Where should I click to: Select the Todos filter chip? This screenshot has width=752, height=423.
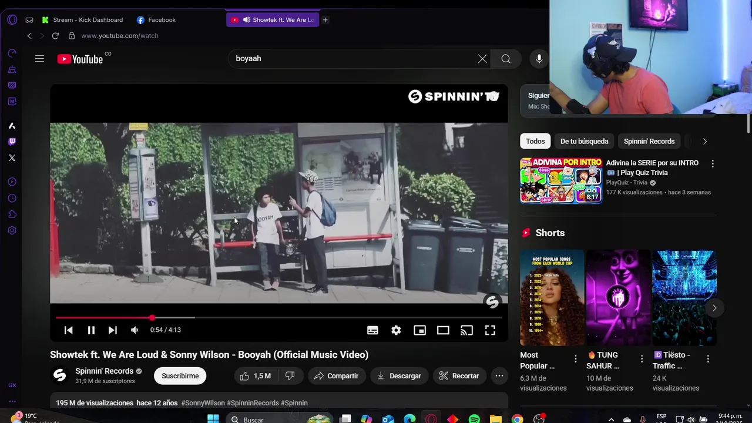tap(535, 141)
